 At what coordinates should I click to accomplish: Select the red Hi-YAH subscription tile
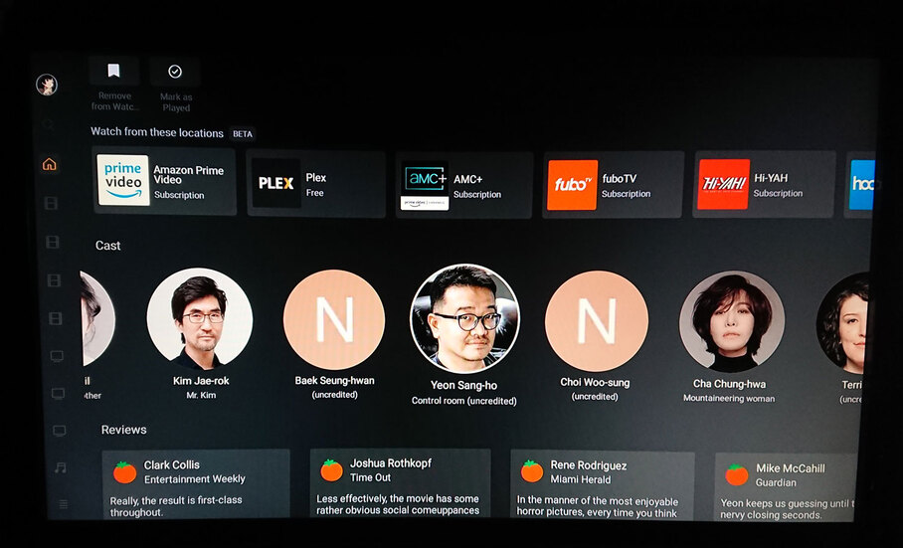click(764, 184)
